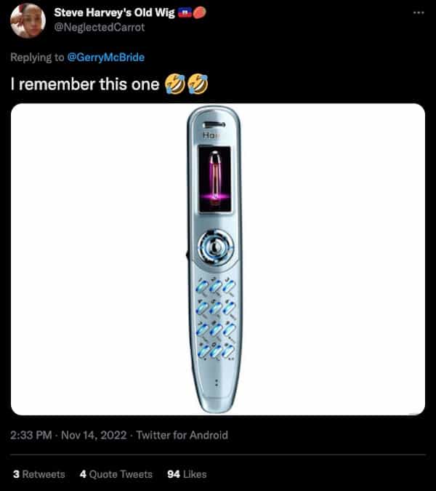Click the first rolling-laughing emoji
The image size is (436, 491).
tap(174, 84)
